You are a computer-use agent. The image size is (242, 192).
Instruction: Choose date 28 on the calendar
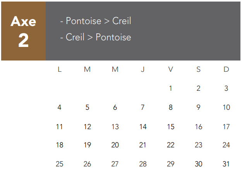(142, 164)
